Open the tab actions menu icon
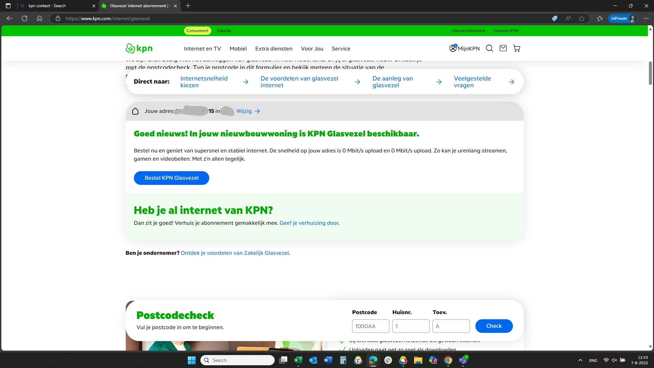 (8, 6)
